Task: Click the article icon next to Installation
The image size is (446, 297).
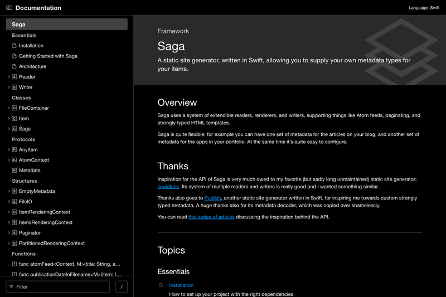Action: pos(14,46)
